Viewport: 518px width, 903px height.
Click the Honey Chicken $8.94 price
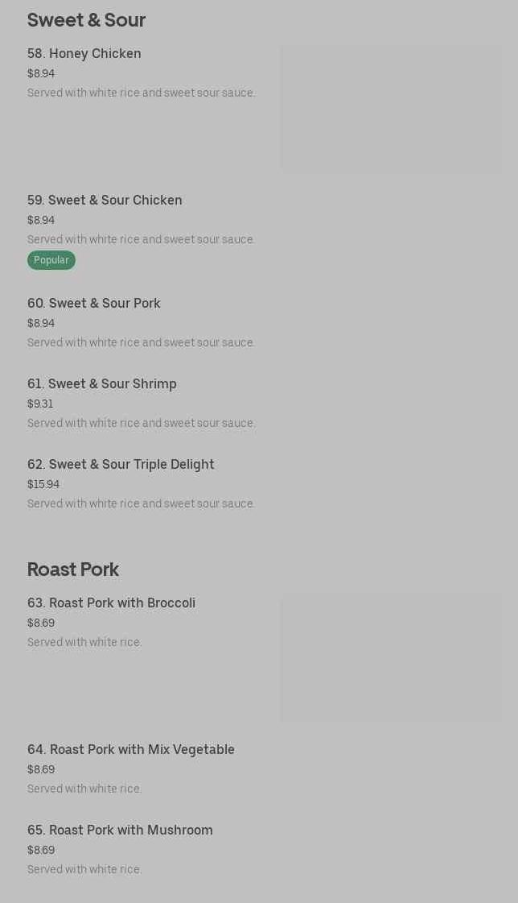41,74
